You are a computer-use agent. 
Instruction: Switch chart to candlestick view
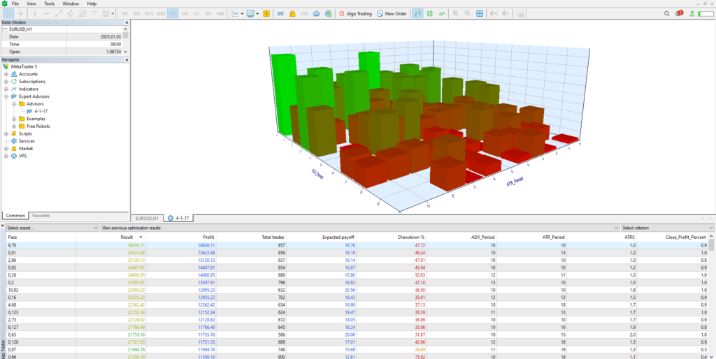pyautogui.click(x=429, y=13)
